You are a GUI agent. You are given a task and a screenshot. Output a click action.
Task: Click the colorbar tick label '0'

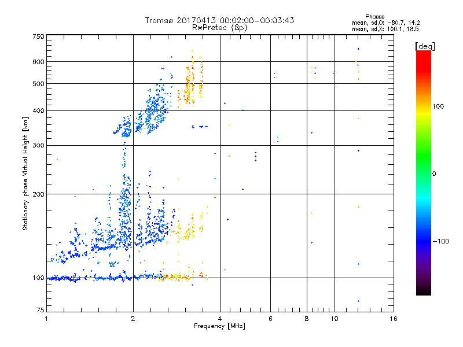coord(434,173)
